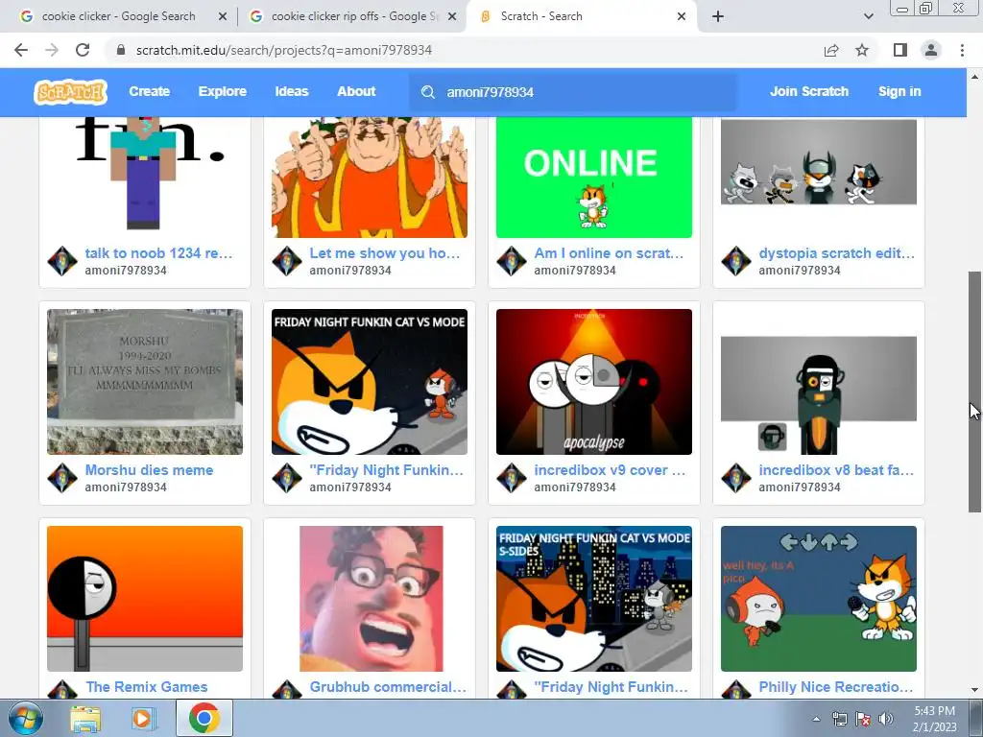The height and width of the screenshot is (737, 983).
Task: Click Sign in link
Action: click(899, 91)
